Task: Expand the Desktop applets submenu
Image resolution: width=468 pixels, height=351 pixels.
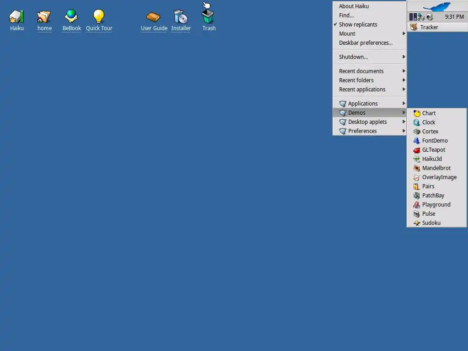Action: [x=369, y=122]
